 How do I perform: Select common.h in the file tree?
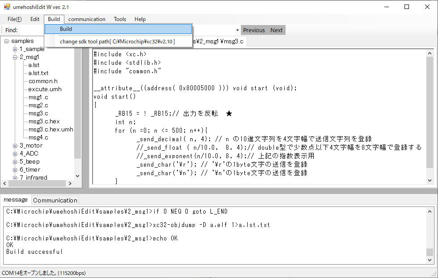[x=43, y=81]
